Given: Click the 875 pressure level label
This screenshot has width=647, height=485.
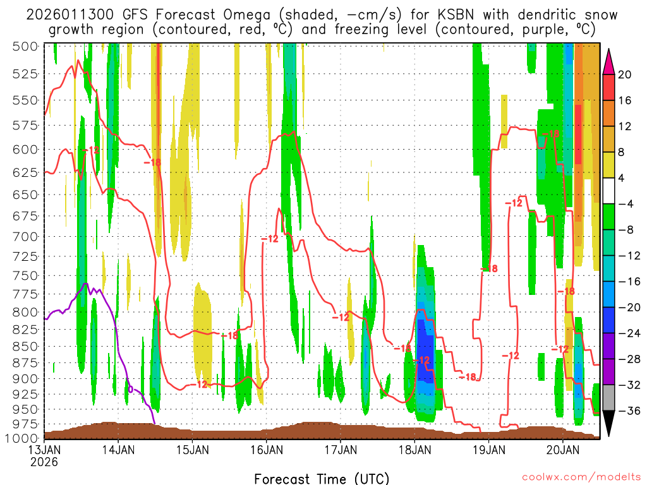Looking at the screenshot, I should (x=25, y=363).
